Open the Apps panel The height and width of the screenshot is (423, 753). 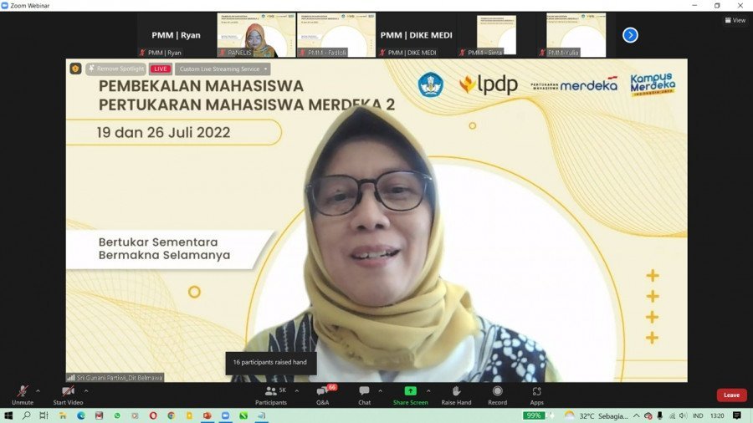pyautogui.click(x=536, y=393)
